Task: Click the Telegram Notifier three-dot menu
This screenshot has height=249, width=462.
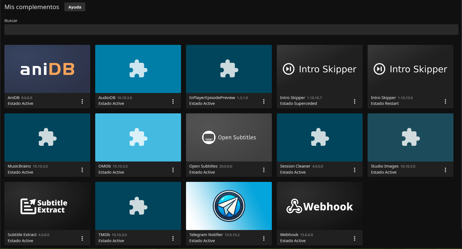Action: click(264, 238)
